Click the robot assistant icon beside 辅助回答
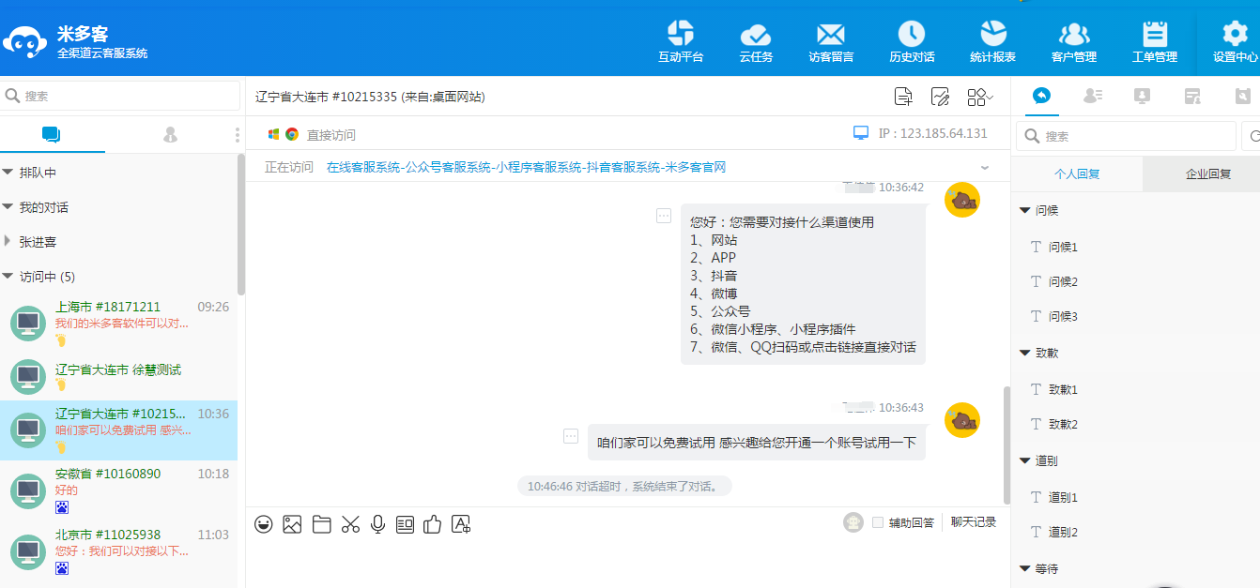The width and height of the screenshot is (1260, 588). (x=853, y=522)
